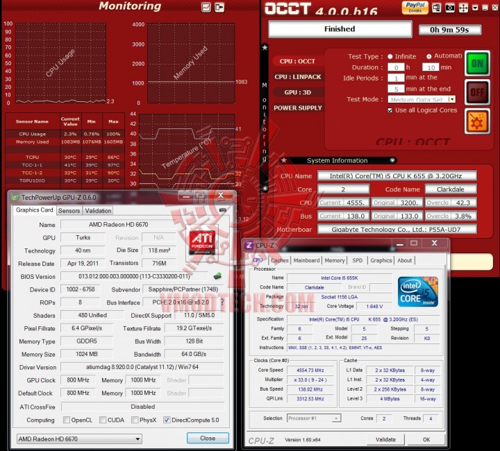Click the Core Speed 4554.73 MHz value in CPU-Z
The width and height of the screenshot is (500, 451).
tap(310, 370)
